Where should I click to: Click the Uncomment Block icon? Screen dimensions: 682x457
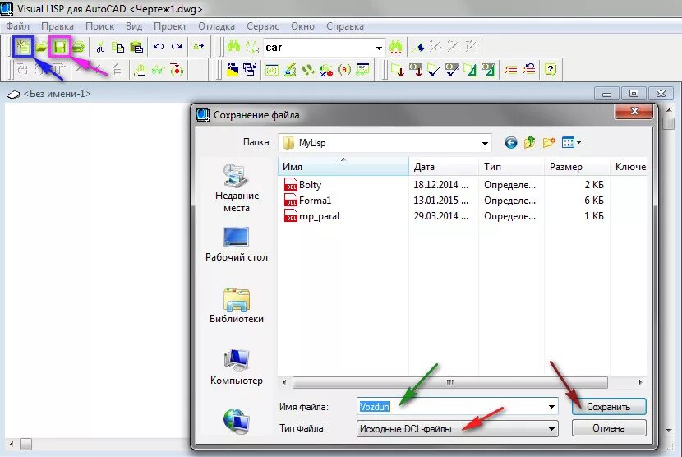tap(529, 70)
